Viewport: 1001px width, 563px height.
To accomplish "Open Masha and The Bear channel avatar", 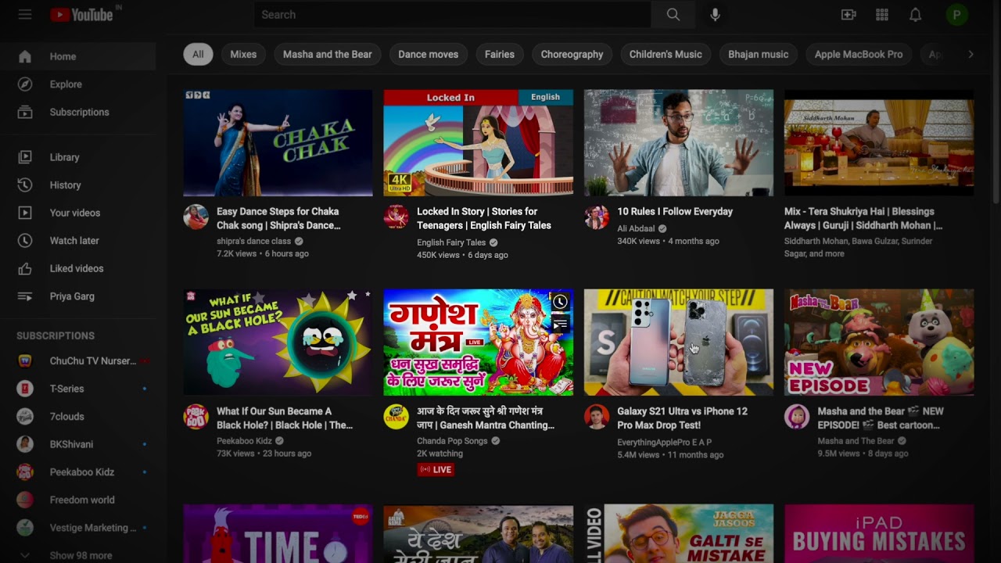I will pos(797,417).
